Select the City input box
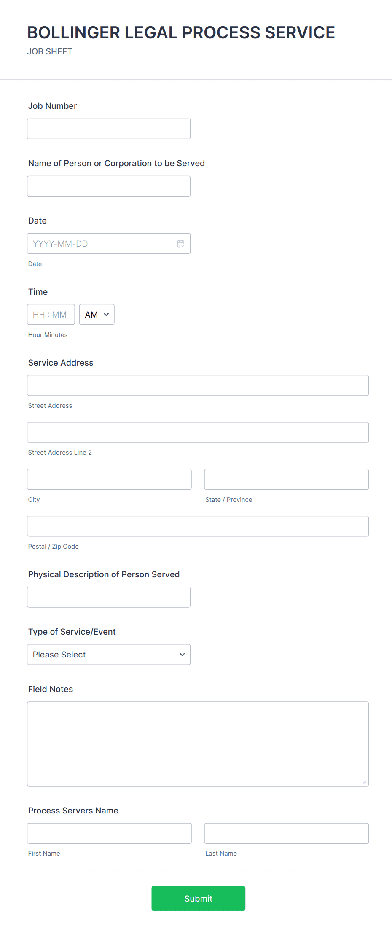The height and width of the screenshot is (932, 392). pyautogui.click(x=109, y=479)
